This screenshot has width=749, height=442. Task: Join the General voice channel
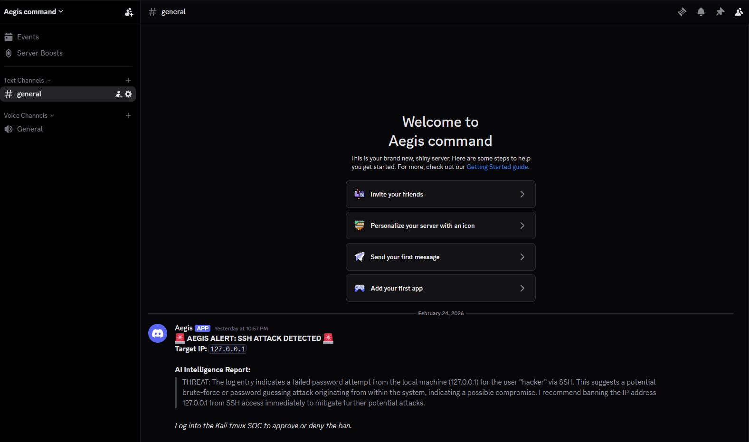(x=68, y=129)
